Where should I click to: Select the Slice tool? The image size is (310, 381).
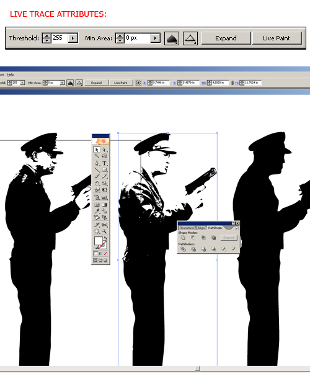click(97, 225)
